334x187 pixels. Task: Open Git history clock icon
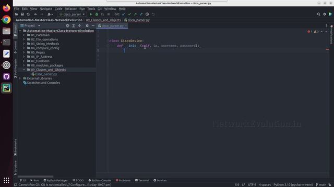[x=147, y=14]
